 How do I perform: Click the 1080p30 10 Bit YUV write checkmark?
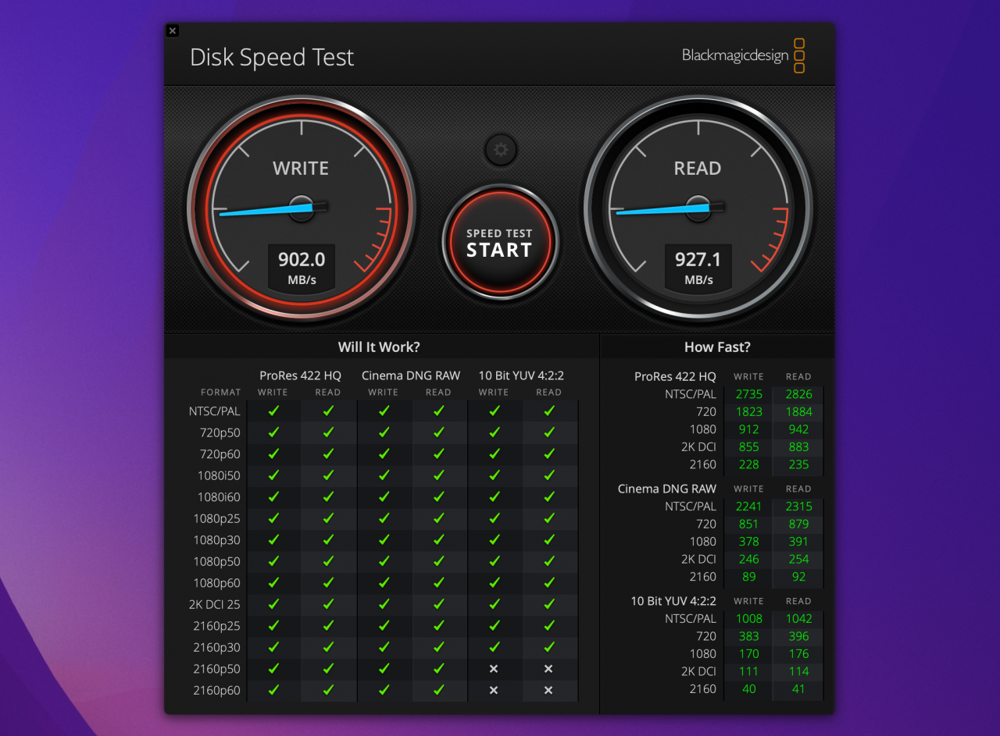(x=494, y=539)
